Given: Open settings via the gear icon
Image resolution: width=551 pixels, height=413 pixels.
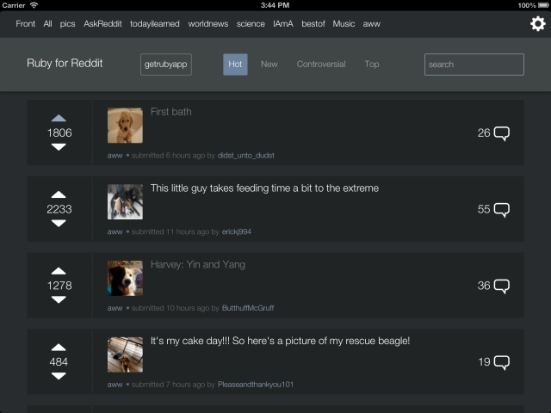Looking at the screenshot, I should point(537,24).
